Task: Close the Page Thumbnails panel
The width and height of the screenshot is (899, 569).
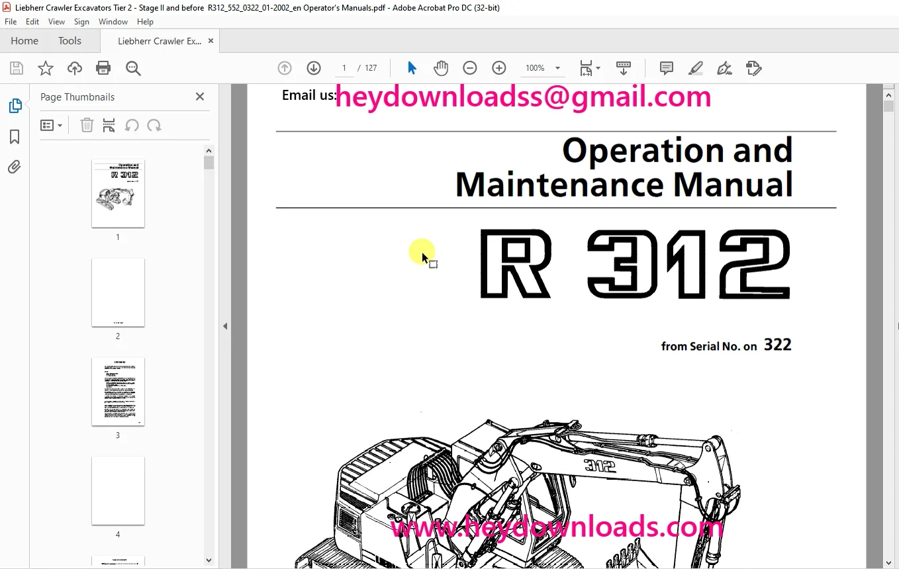Action: [x=200, y=97]
